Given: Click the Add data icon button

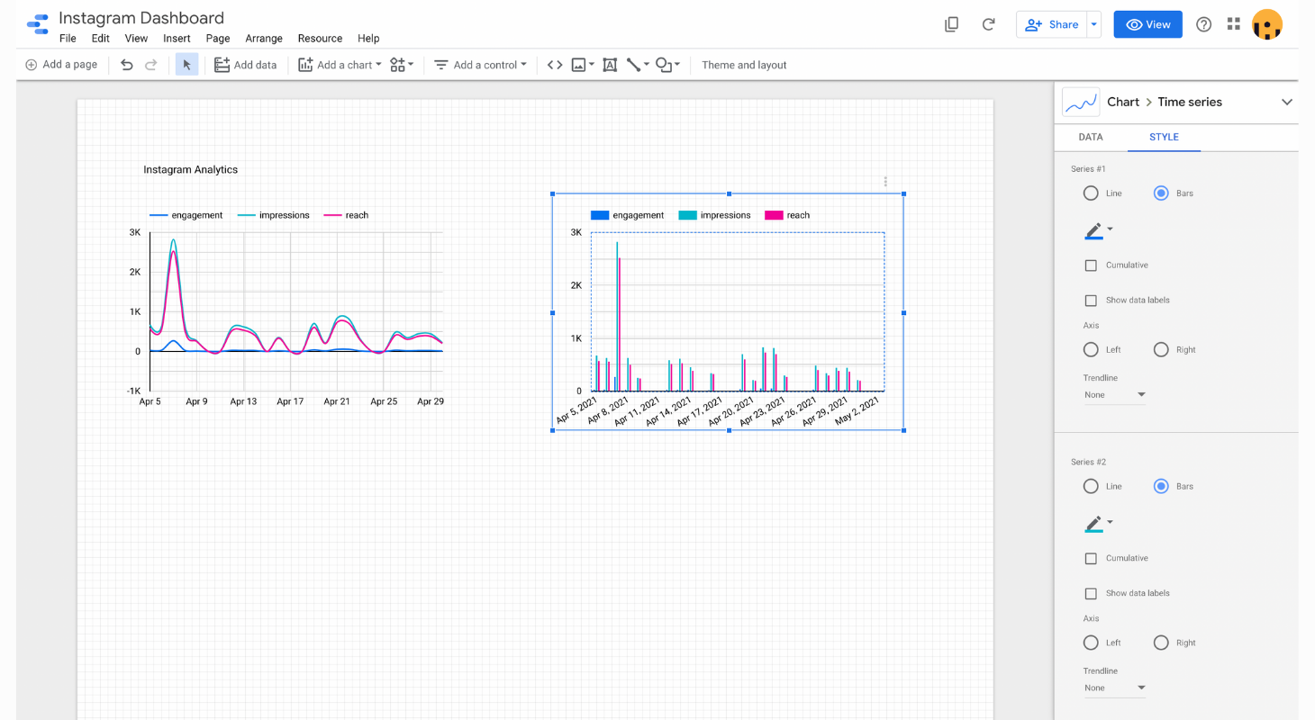Looking at the screenshot, I should [x=245, y=65].
